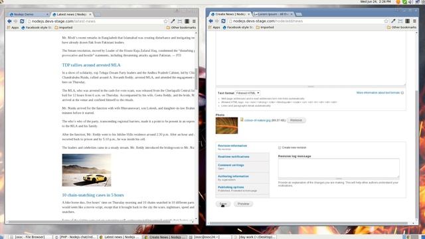Reload the Create News page
This screenshot has width=425, height=239.
point(223,21)
